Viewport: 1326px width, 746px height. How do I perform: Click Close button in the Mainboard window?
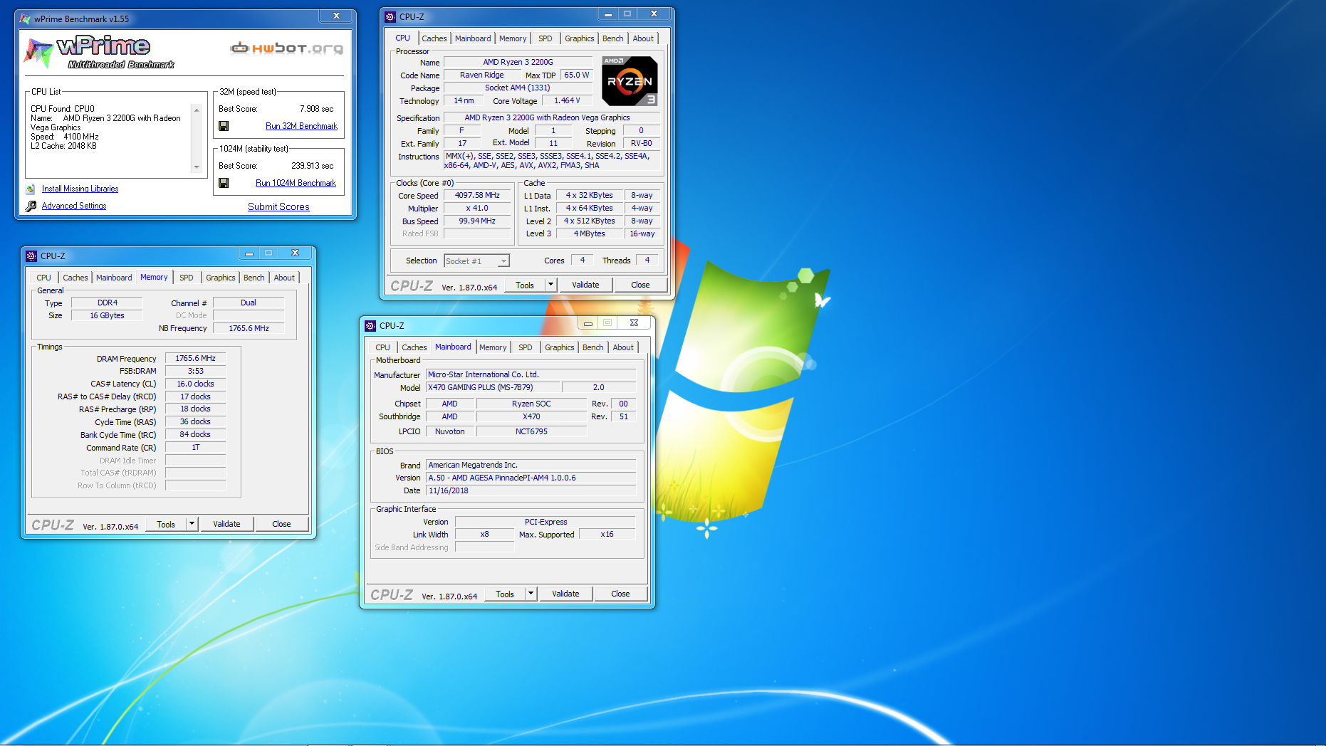(x=620, y=594)
